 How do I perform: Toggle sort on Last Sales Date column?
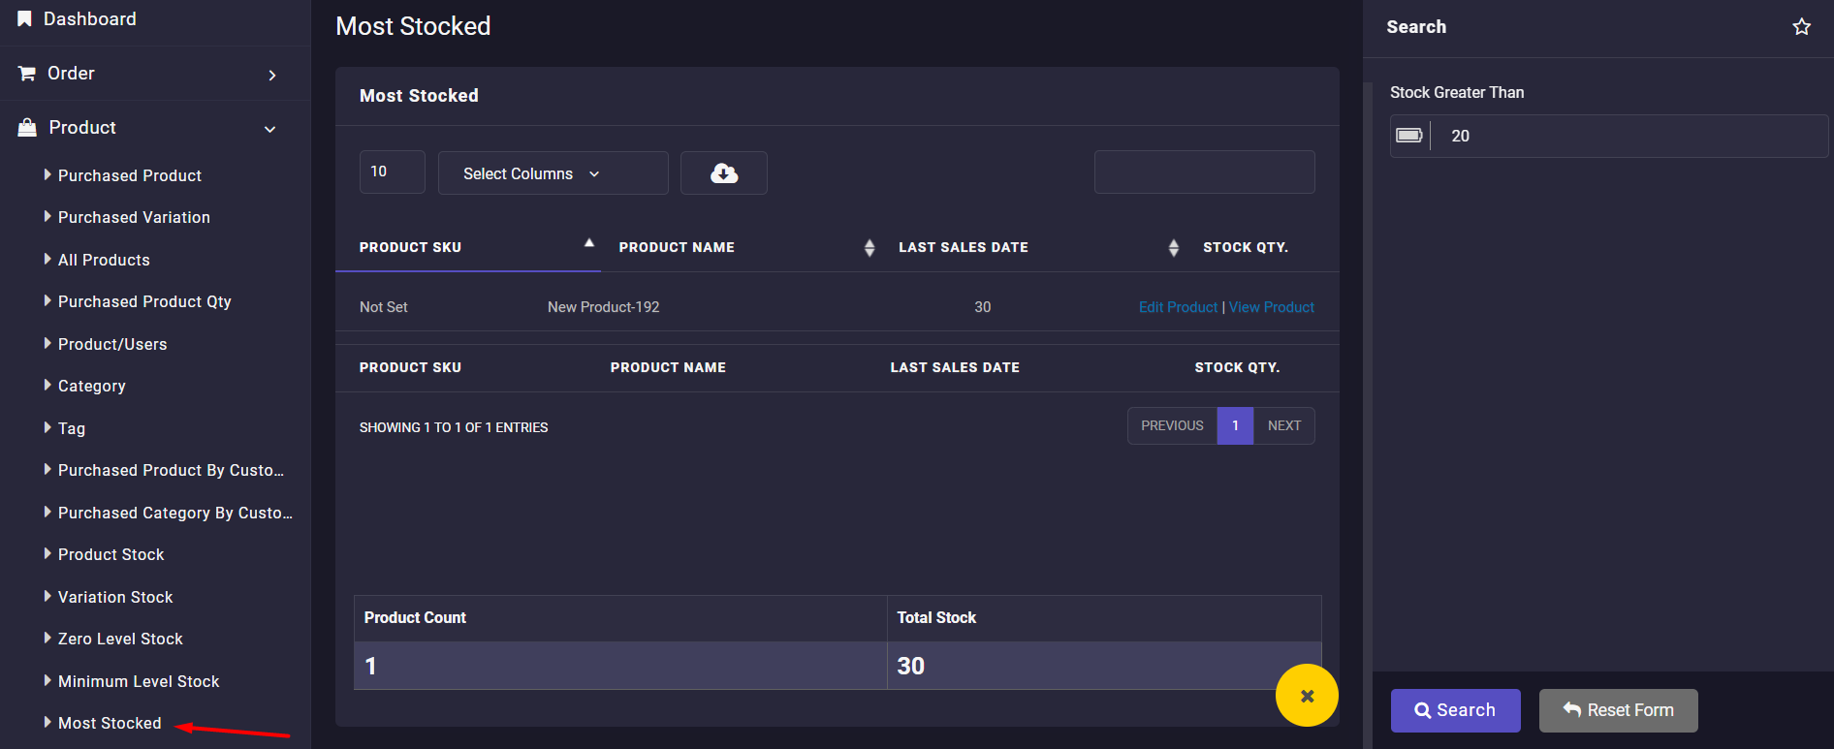pyautogui.click(x=1173, y=248)
